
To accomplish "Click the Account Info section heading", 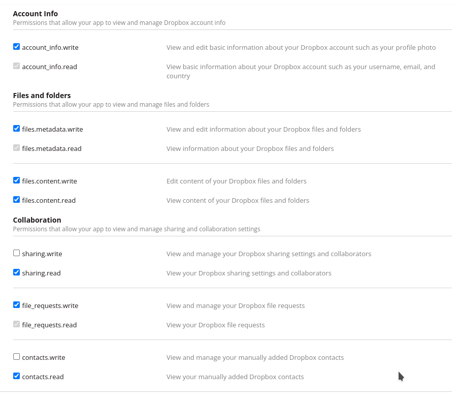I will (x=35, y=13).
